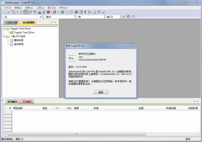Click the toolbar icon left of green refresh
This screenshot has width=202, height=142.
click(39, 12)
